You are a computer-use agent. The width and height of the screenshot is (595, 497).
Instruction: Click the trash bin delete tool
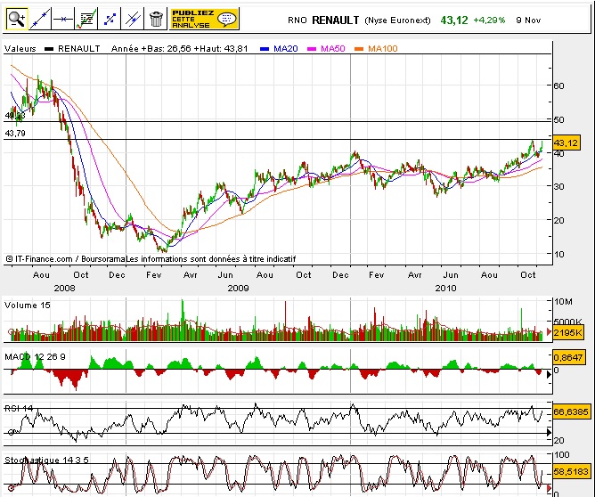pyautogui.click(x=156, y=19)
